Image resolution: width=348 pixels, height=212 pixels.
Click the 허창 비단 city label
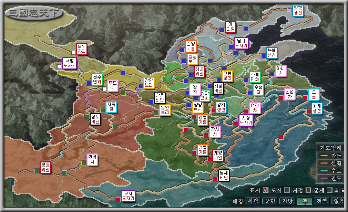coord(218,88)
